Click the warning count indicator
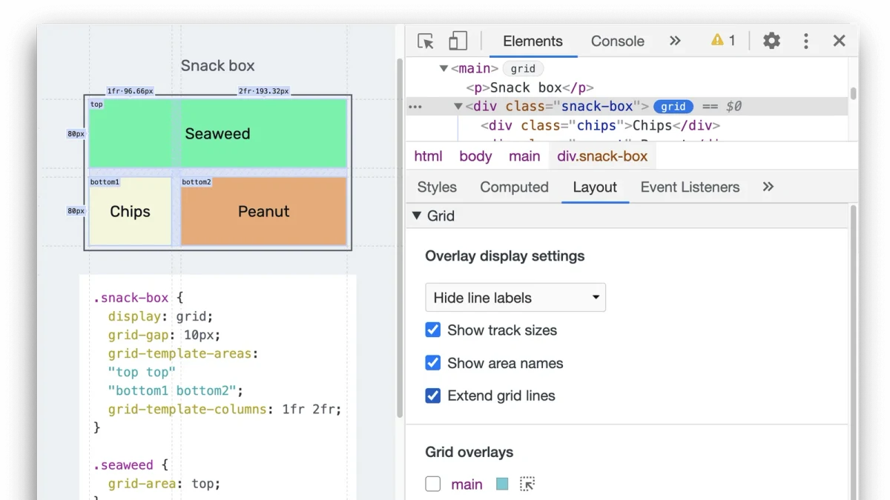Viewport: 890px width, 500px height. click(x=723, y=41)
